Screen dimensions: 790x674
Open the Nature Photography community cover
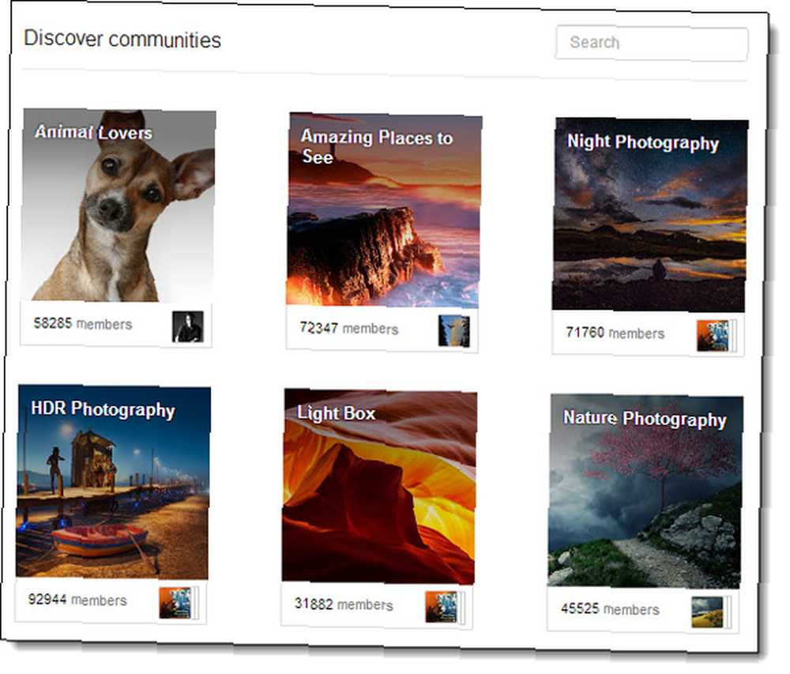coord(645,491)
